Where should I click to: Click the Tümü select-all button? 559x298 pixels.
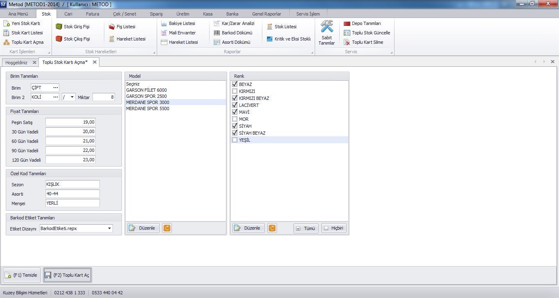[x=306, y=228]
